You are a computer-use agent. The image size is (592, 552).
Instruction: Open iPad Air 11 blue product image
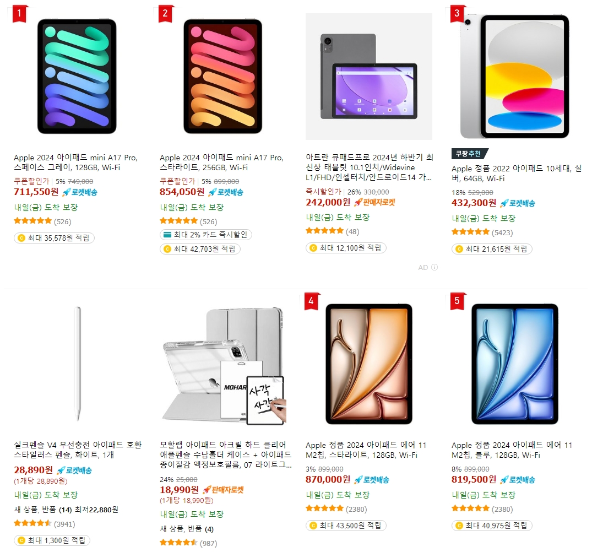click(x=515, y=364)
